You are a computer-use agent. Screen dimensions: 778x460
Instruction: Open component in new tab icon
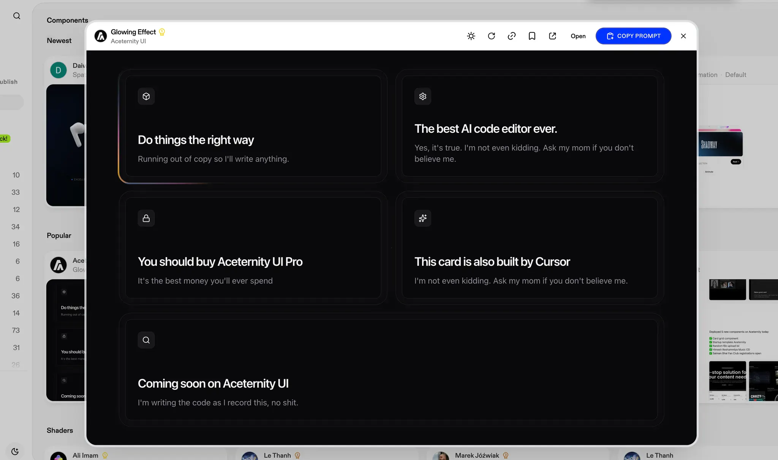pos(552,36)
